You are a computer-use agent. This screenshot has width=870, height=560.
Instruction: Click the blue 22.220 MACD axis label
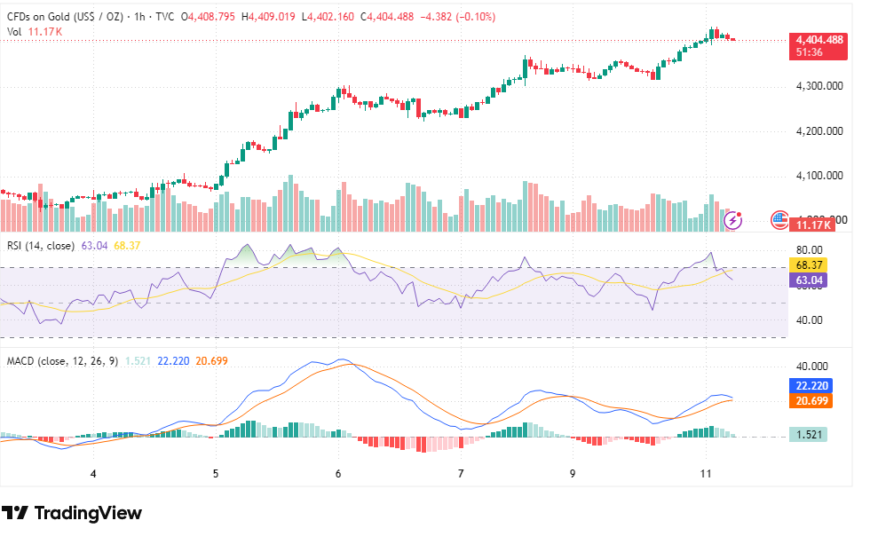click(x=811, y=386)
